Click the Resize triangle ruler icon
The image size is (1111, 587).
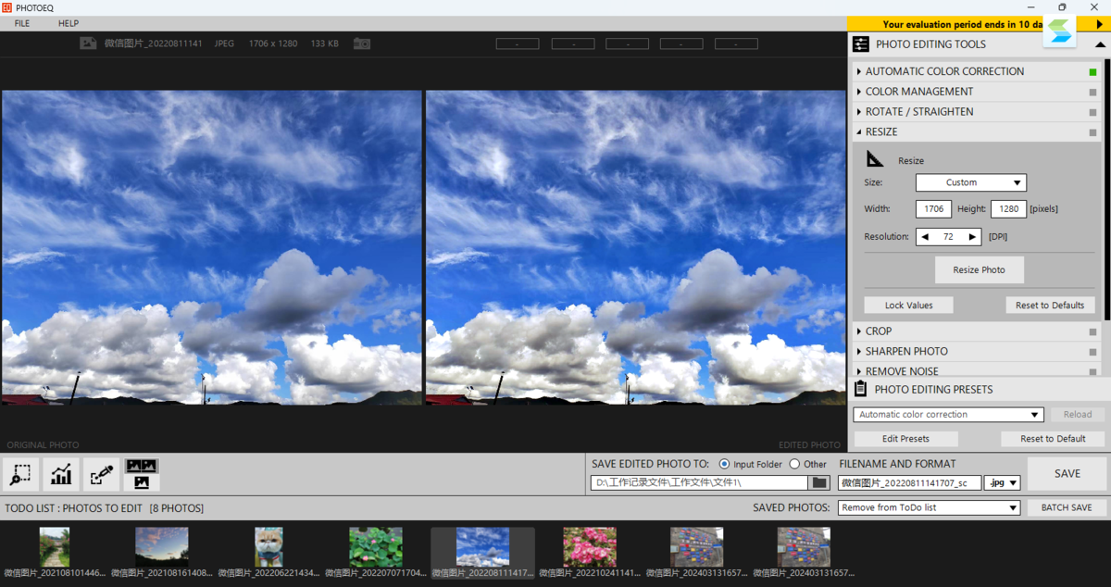click(x=875, y=158)
